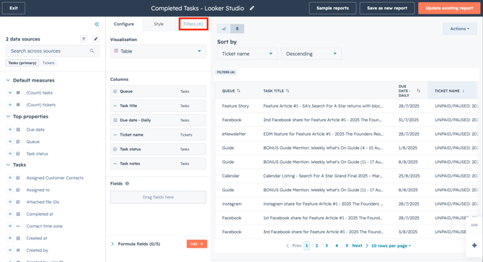Go to page 5
This screenshot has height=262, width=483.
pyautogui.click(x=347, y=245)
